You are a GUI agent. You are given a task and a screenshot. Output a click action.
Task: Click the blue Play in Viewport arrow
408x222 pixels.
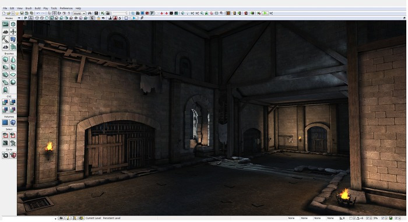tap(134, 18)
